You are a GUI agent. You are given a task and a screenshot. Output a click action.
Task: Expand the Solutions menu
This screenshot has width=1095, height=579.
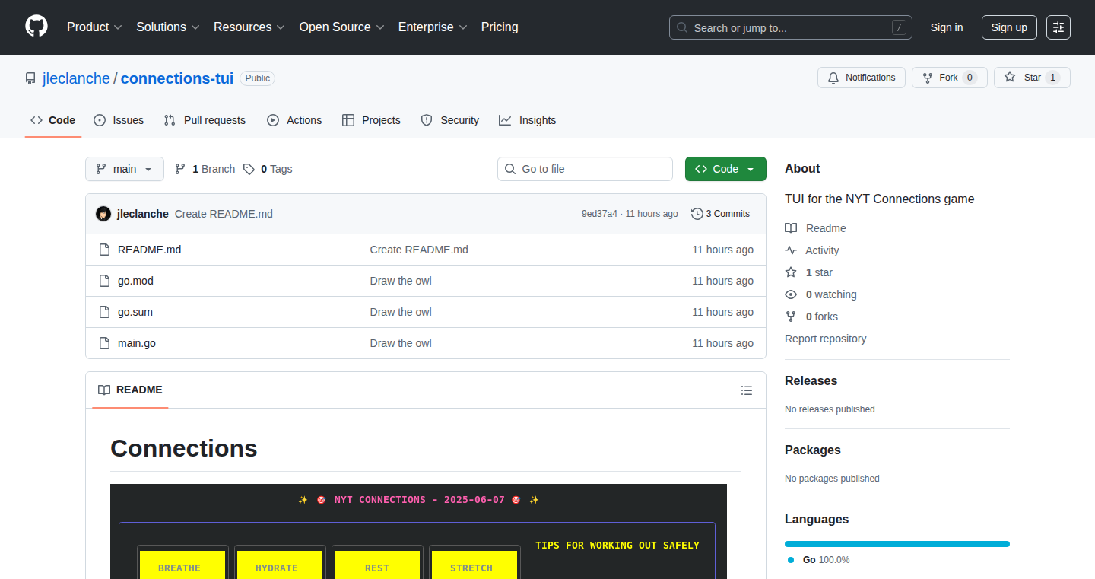click(x=168, y=27)
